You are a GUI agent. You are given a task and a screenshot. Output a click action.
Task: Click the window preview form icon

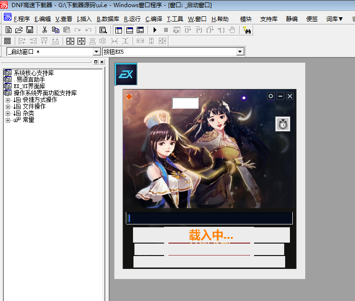[x=7, y=41]
